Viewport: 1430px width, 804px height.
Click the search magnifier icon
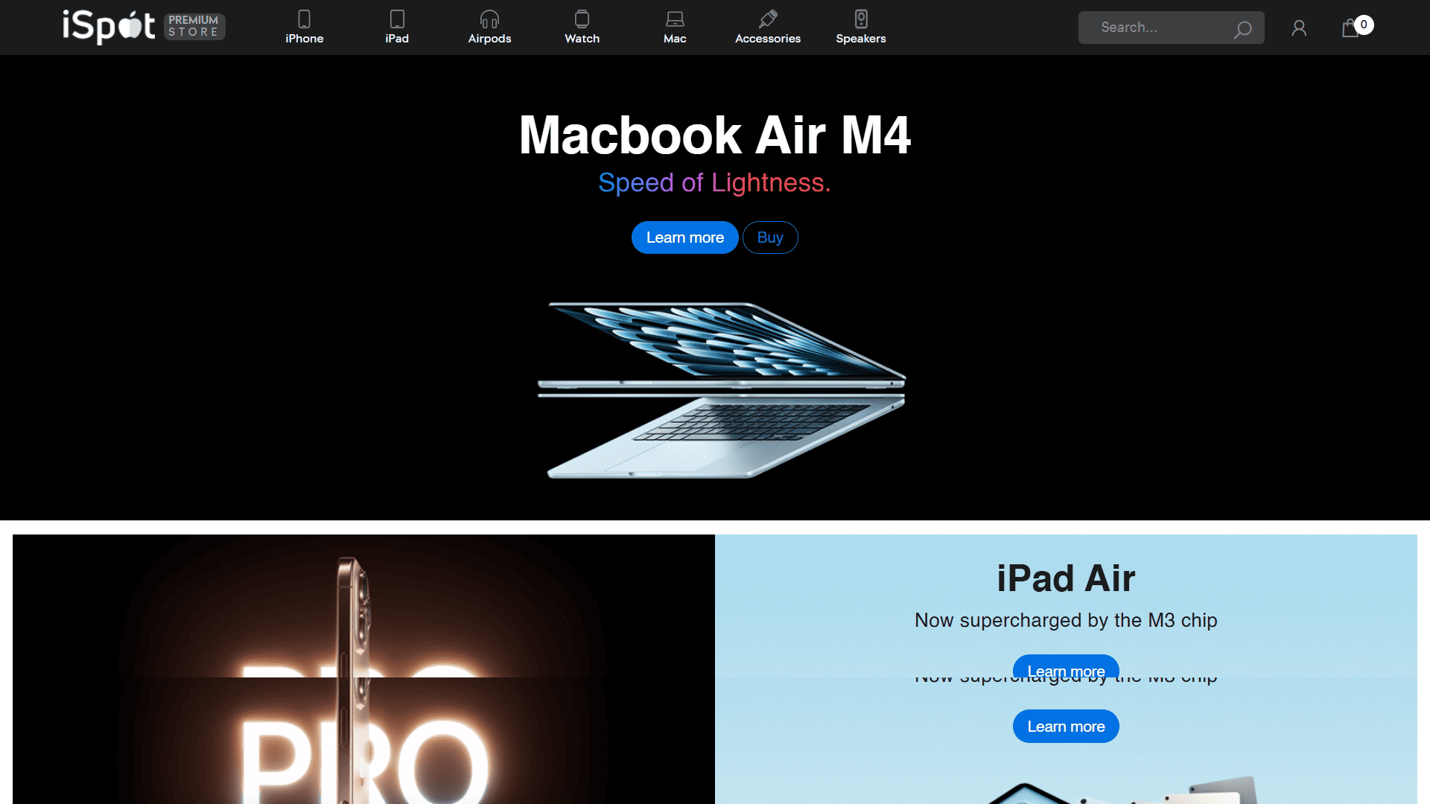tap(1242, 29)
